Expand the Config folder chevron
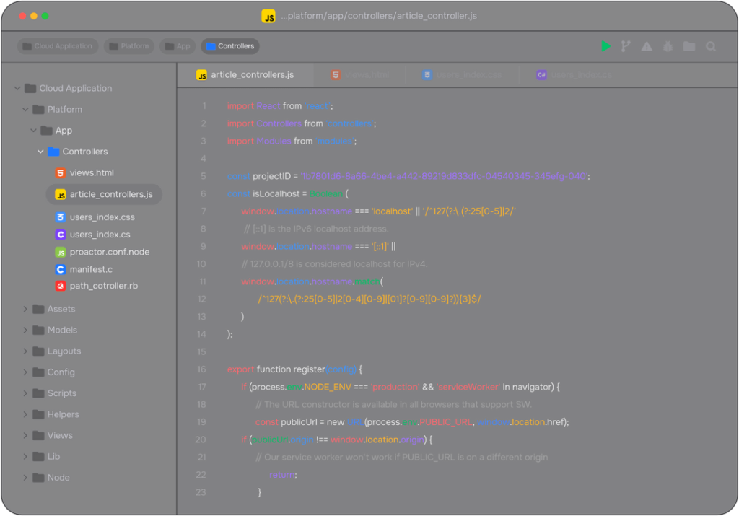Viewport: 739px width, 516px height. click(25, 372)
